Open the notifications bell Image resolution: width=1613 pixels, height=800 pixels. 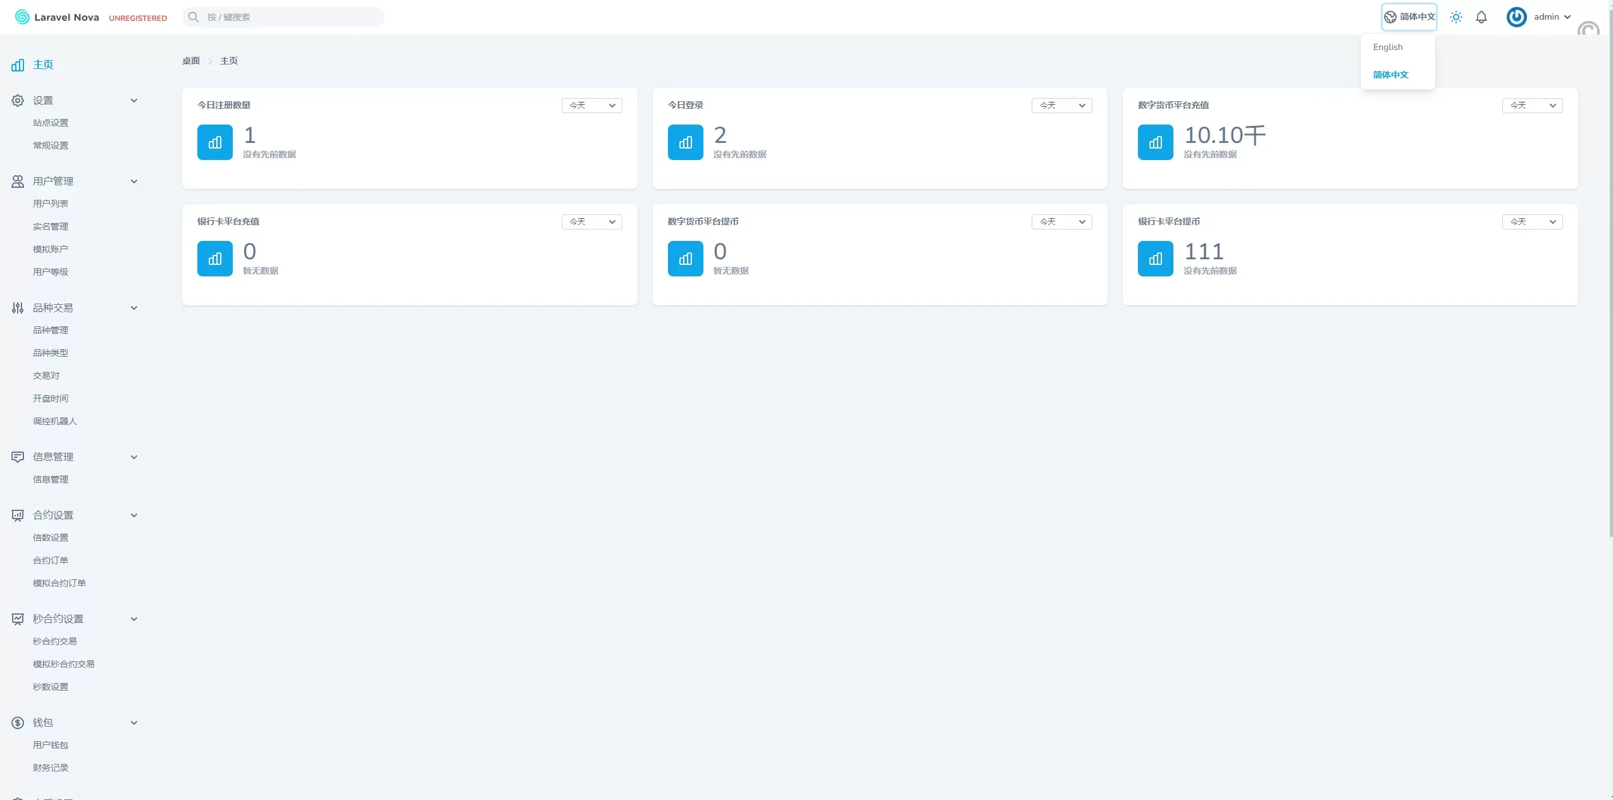pyautogui.click(x=1481, y=17)
